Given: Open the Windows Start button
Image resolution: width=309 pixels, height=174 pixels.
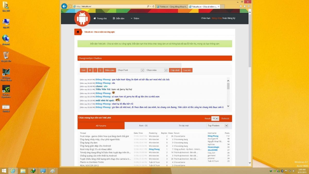Looking at the screenshot, I should pyautogui.click(x=4, y=171).
